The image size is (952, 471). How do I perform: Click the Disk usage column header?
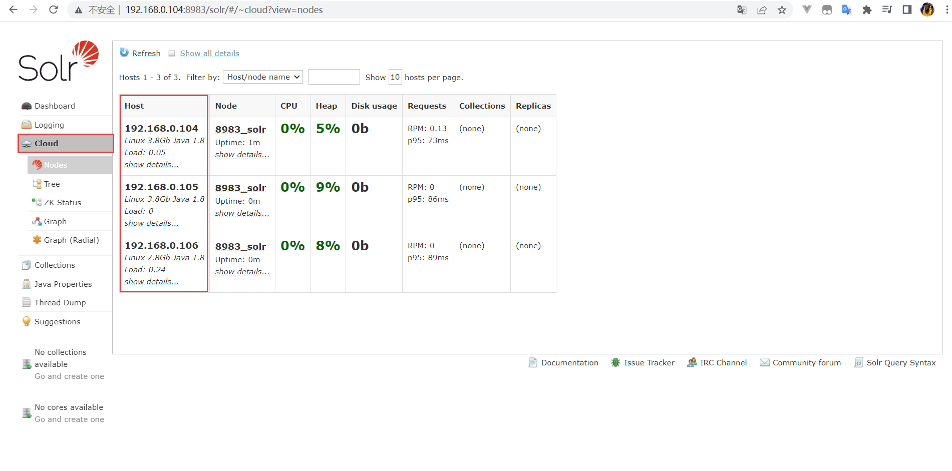click(x=374, y=106)
